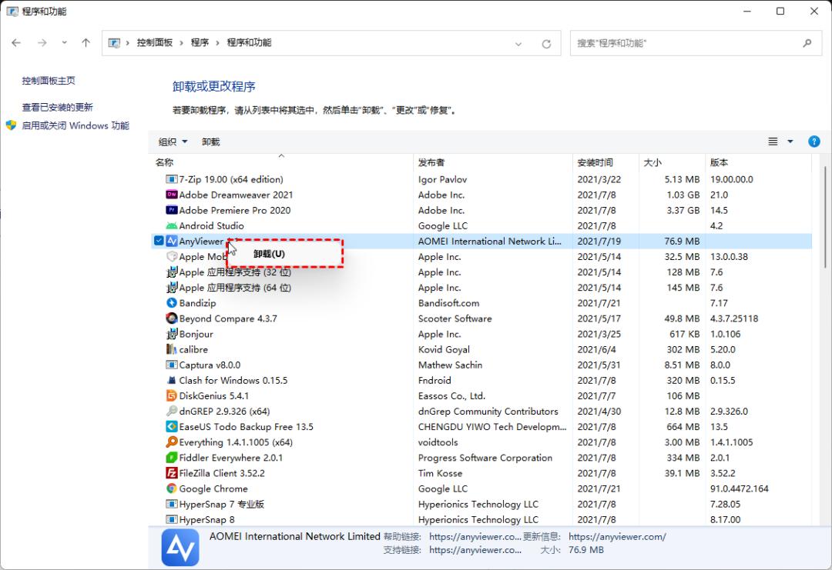Open the 组织 dropdown menu
This screenshot has width=832, height=570.
[x=171, y=142]
